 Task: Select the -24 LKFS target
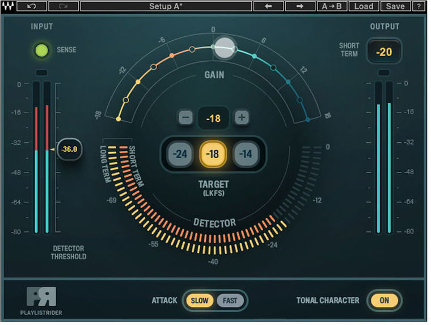click(x=180, y=154)
